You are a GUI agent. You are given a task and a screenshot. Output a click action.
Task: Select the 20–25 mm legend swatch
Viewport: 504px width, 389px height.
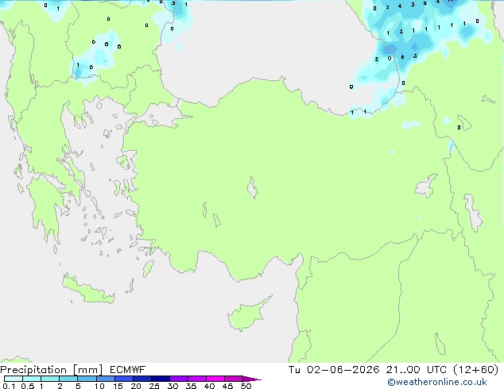(x=142, y=379)
